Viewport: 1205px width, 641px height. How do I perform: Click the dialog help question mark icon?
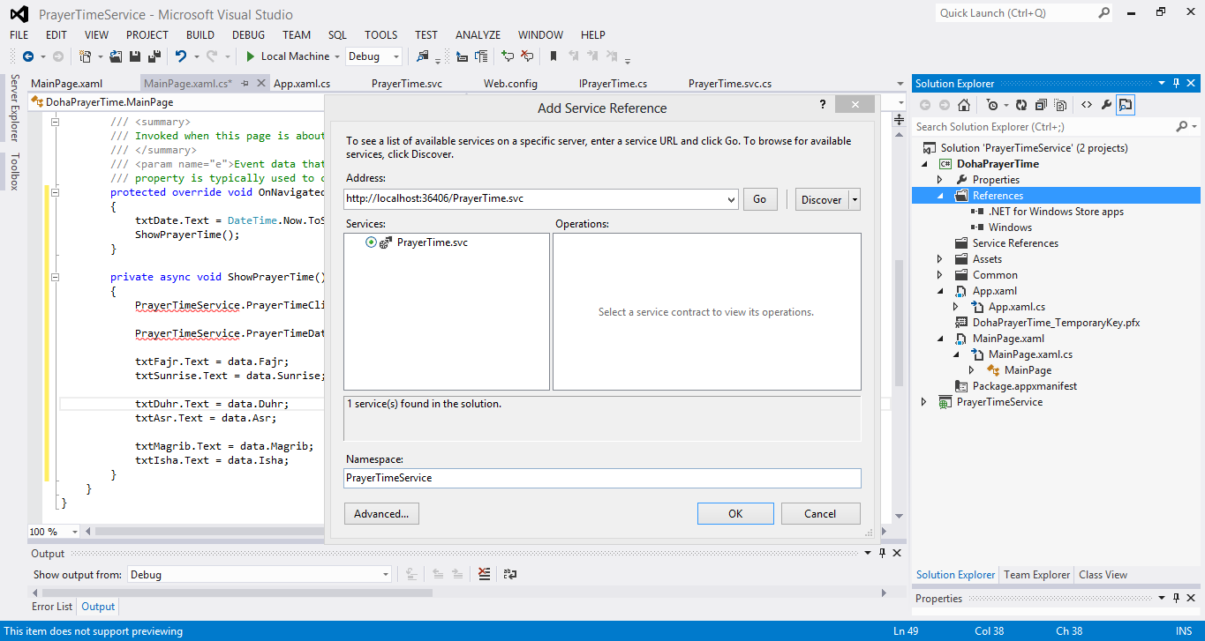tap(822, 103)
